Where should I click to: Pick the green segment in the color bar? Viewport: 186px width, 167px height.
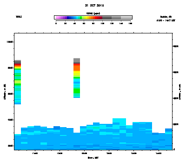pos(81,18)
